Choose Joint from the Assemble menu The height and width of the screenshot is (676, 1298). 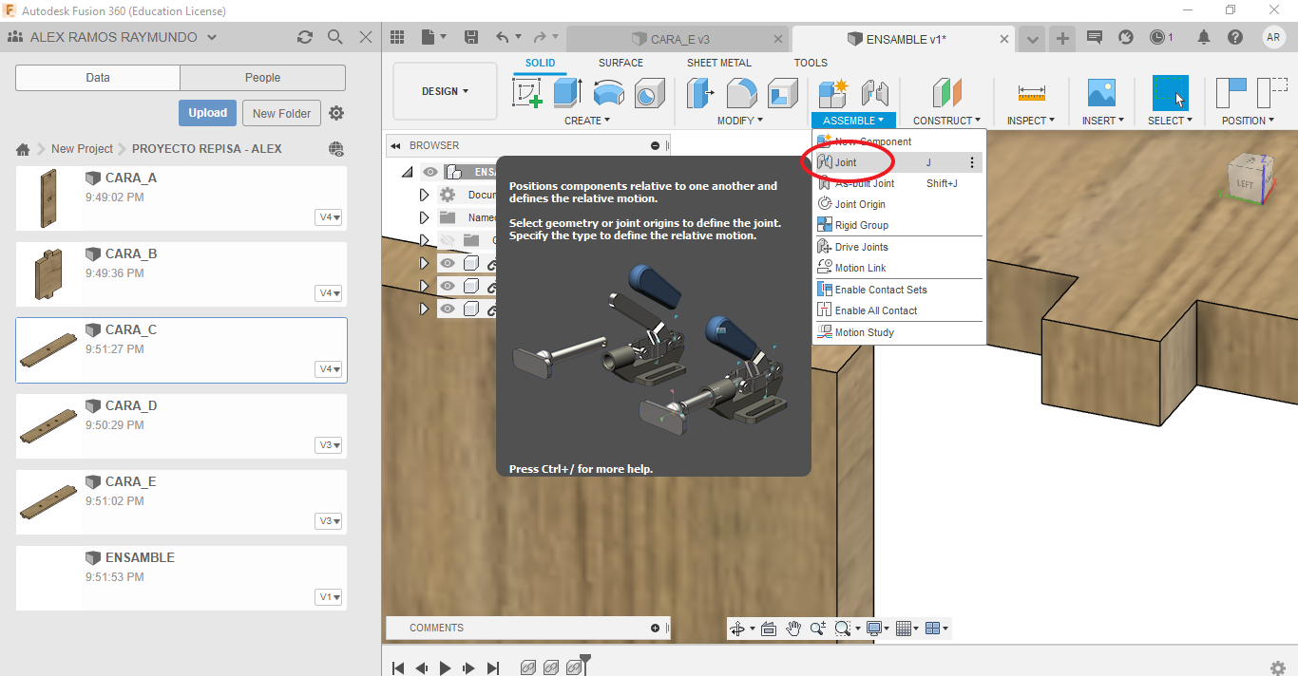coord(898,162)
